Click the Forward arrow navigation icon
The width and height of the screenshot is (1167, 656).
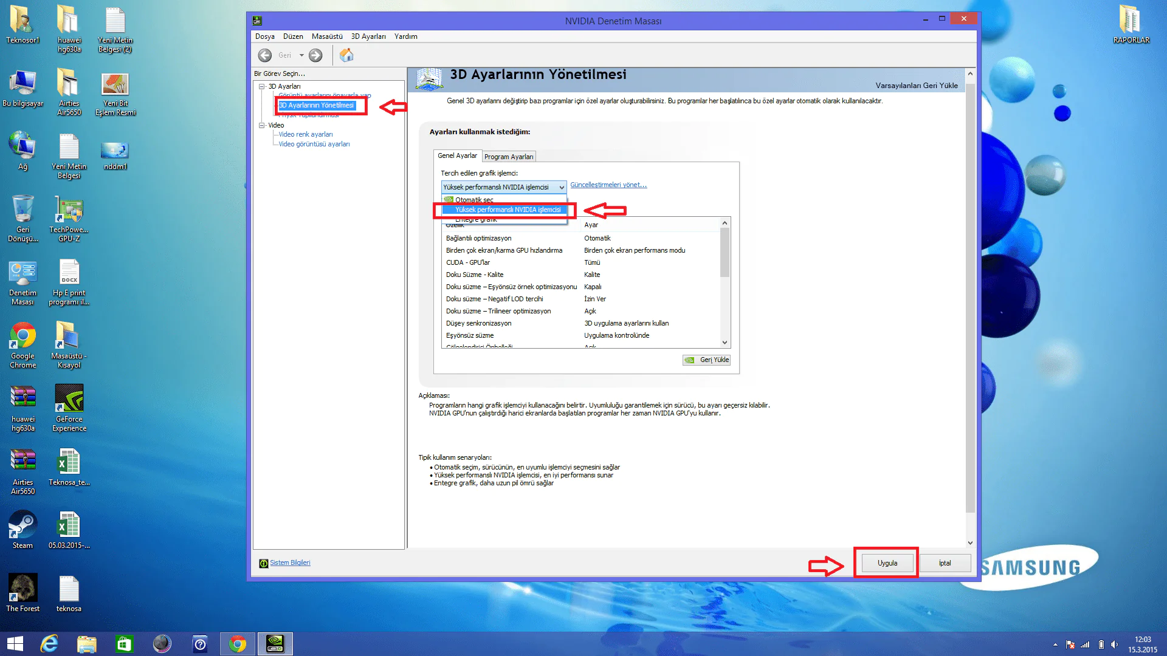(x=315, y=55)
